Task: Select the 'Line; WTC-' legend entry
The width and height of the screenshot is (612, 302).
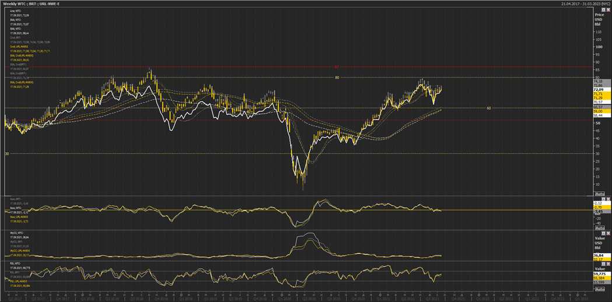Action: 16,11
